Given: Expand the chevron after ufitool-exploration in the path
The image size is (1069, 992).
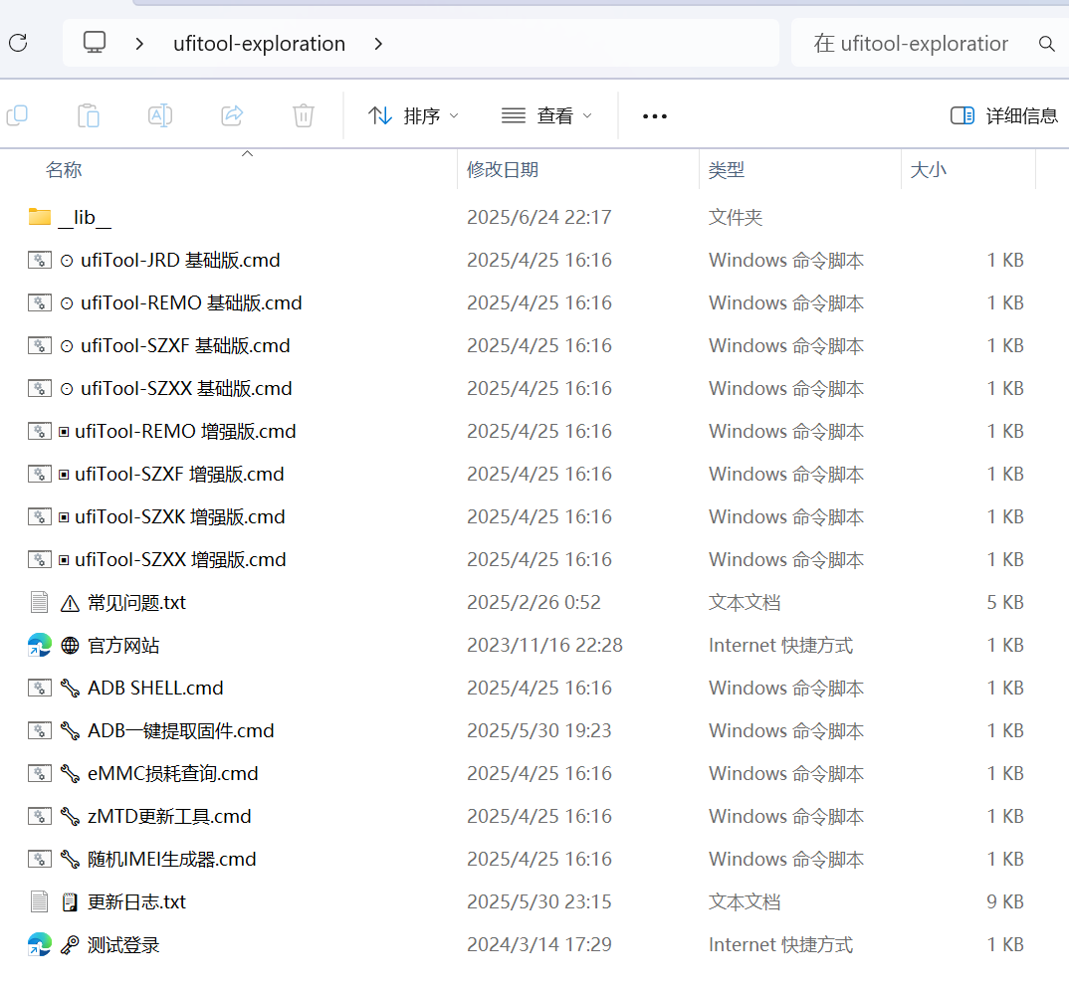Looking at the screenshot, I should coord(378,44).
